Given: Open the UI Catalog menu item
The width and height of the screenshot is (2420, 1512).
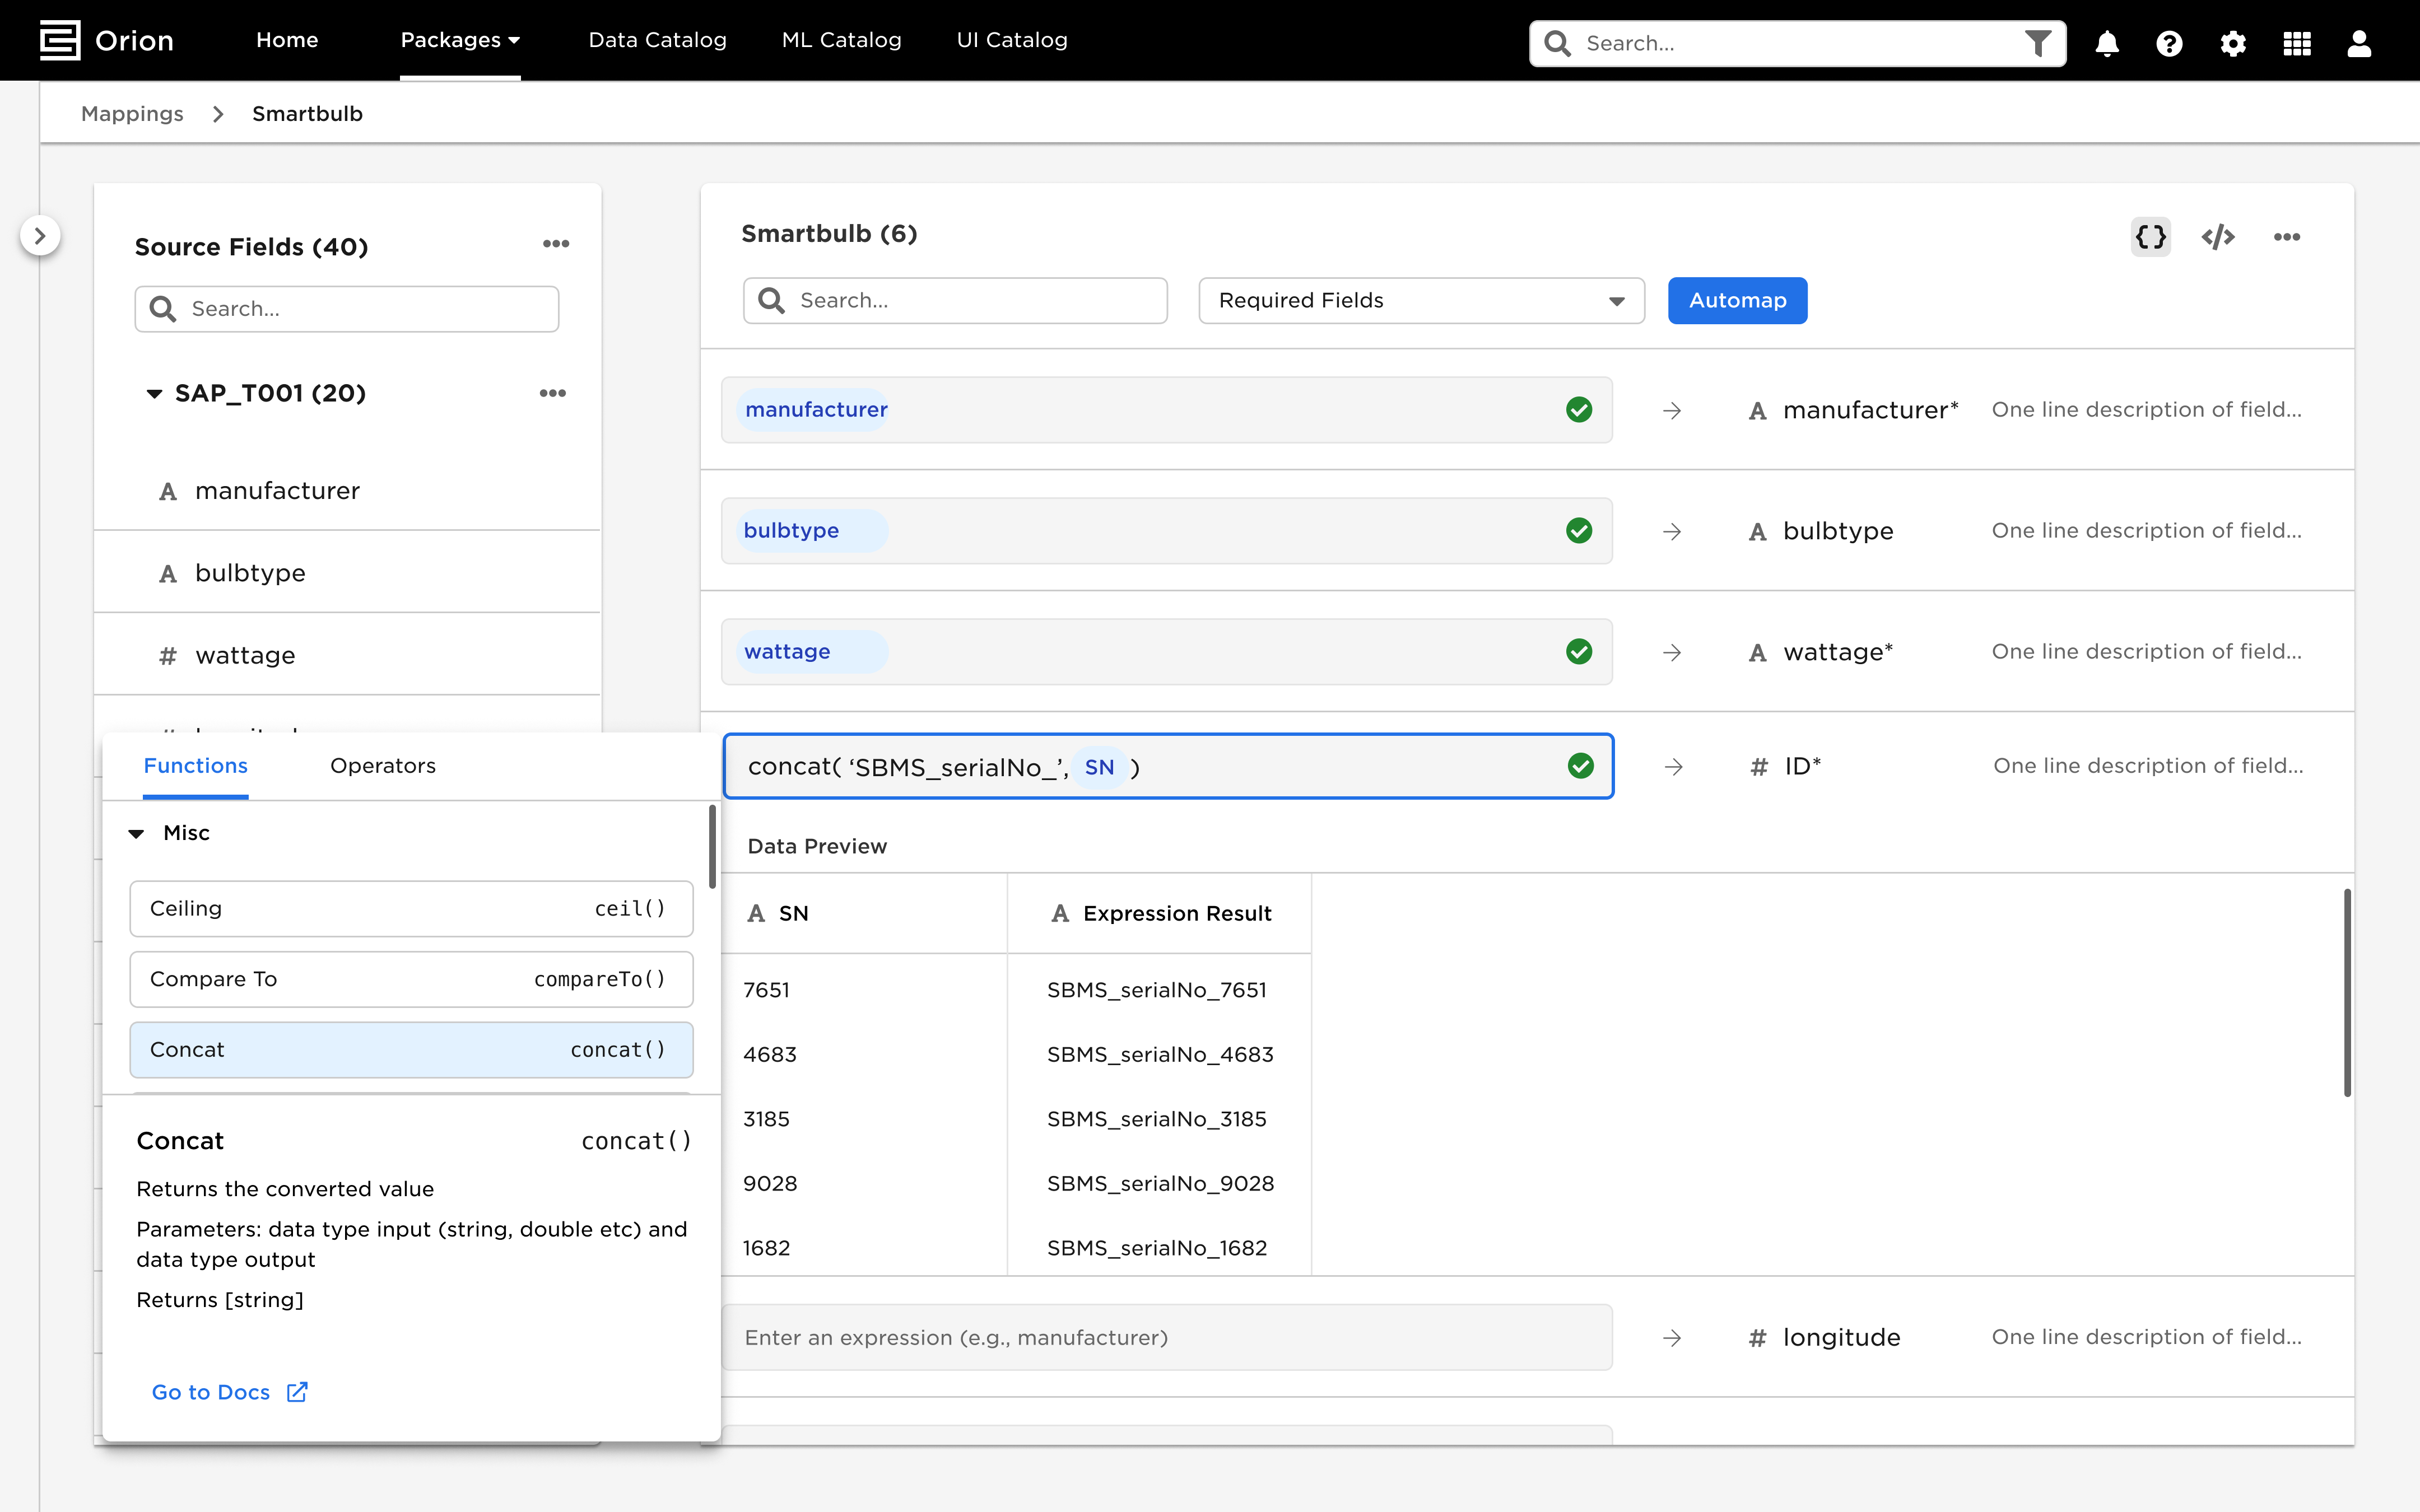Looking at the screenshot, I should 1012,40.
